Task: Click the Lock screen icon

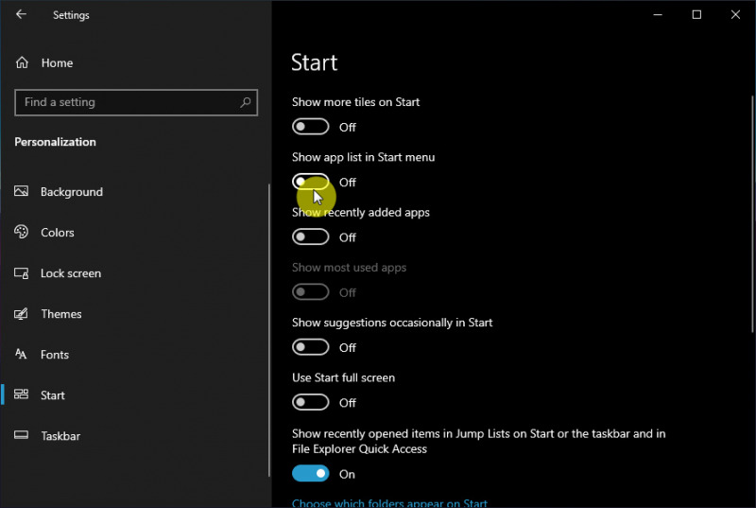Action: coord(21,273)
